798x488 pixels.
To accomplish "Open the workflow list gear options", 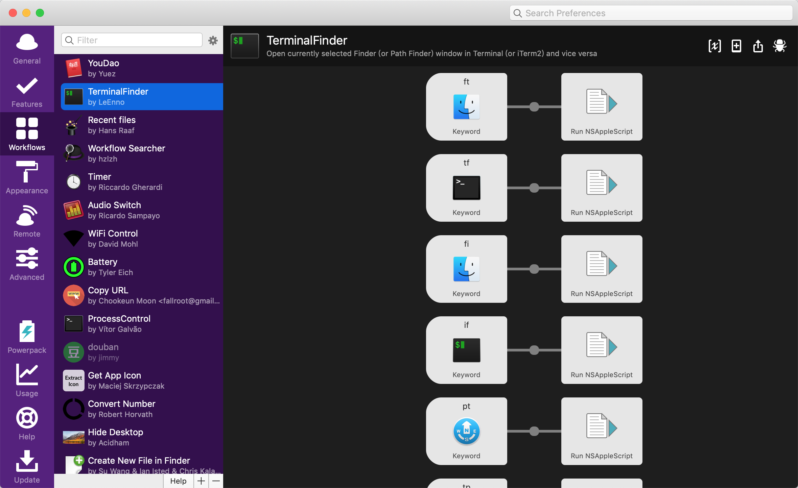I will tap(213, 41).
